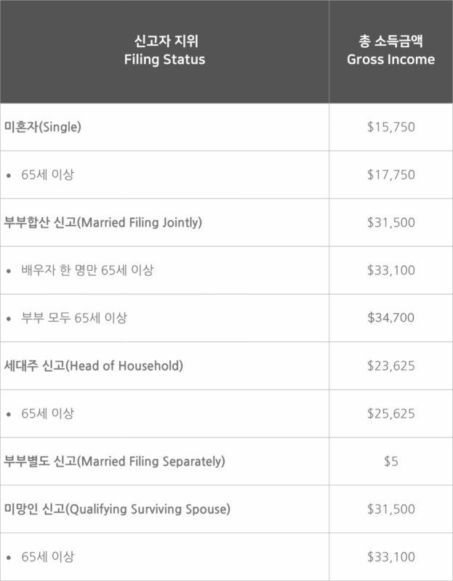Select 65세 이상 under Head of Household
This screenshot has height=581, width=453.
tap(47, 414)
